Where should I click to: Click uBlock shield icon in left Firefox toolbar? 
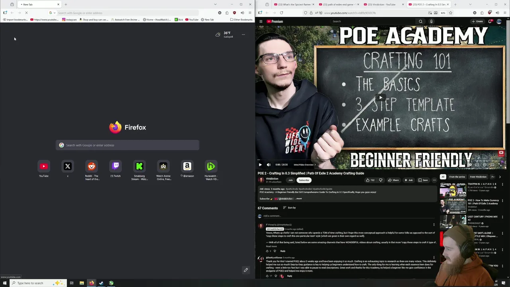(x=234, y=13)
